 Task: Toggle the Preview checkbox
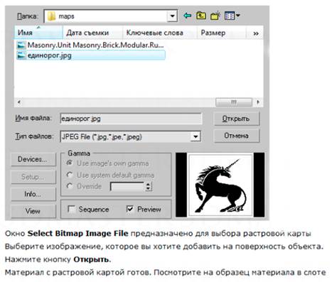(x=130, y=209)
